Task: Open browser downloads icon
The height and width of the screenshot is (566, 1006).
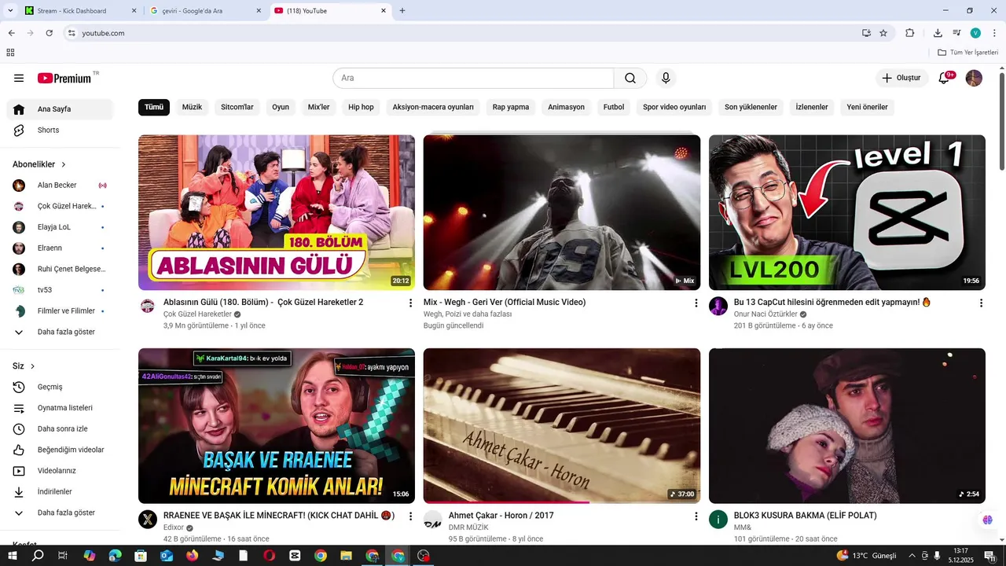Action: (938, 33)
